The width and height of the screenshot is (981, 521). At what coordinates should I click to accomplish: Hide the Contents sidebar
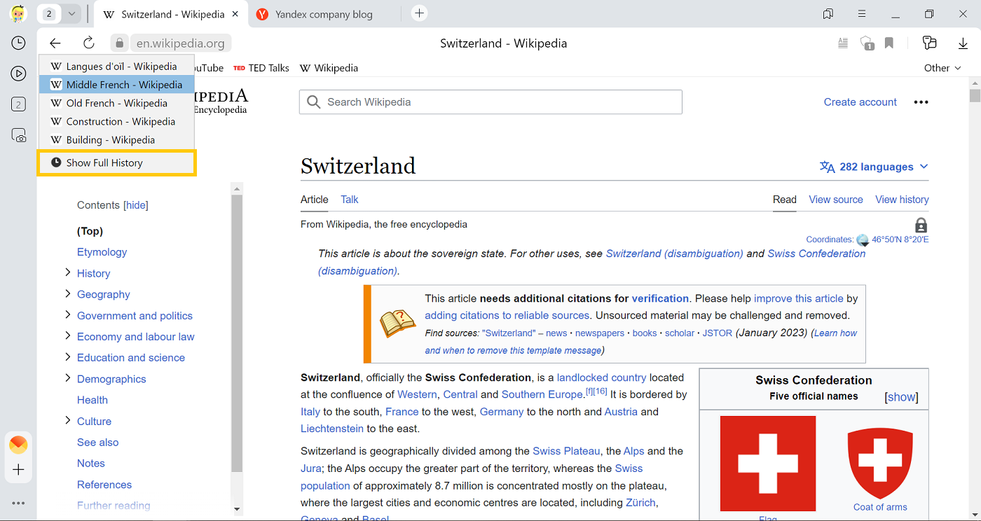(x=136, y=205)
